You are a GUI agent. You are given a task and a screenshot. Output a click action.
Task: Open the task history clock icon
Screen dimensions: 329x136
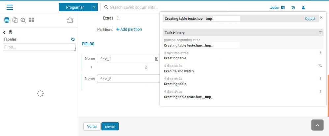(293, 8)
